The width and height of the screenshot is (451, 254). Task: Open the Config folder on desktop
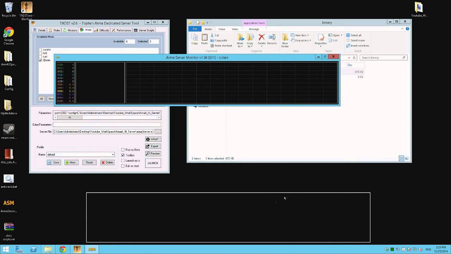click(9, 83)
